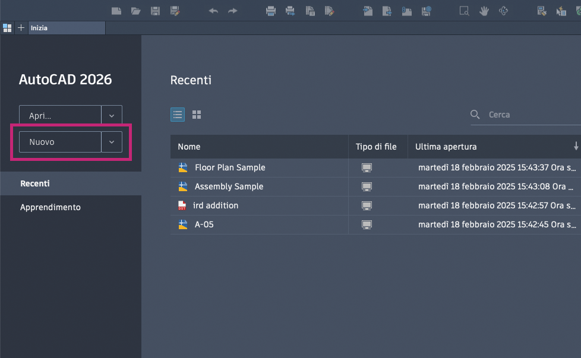Add a new tab with plus icon
The image size is (581, 358).
pos(21,28)
